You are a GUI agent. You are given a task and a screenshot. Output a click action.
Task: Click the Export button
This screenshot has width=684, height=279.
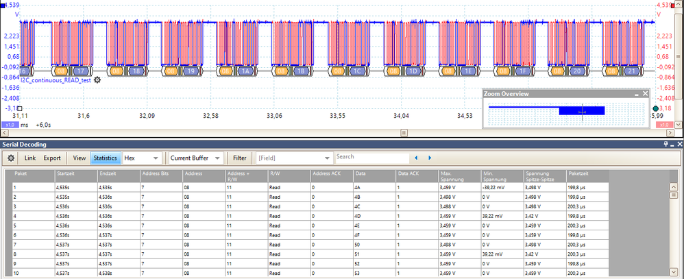click(52, 158)
